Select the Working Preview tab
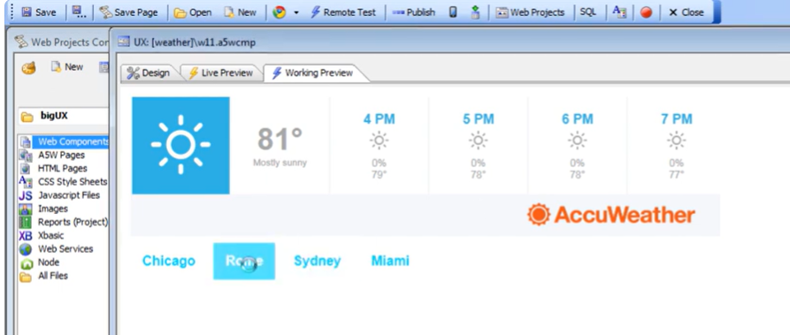Viewport: 790px width, 335px height. tap(313, 73)
